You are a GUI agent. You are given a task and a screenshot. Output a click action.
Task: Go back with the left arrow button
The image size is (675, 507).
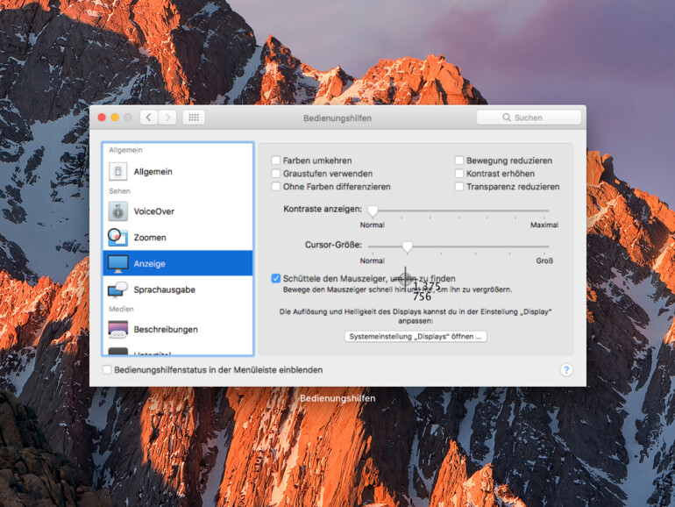tap(149, 118)
